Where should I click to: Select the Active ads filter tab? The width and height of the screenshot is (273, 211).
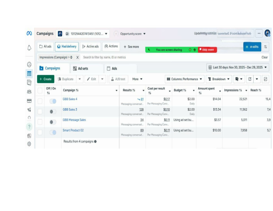90,47
